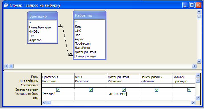Click criteria cell containing >01.01.1990
The image size is (204, 109).
click(124, 94)
